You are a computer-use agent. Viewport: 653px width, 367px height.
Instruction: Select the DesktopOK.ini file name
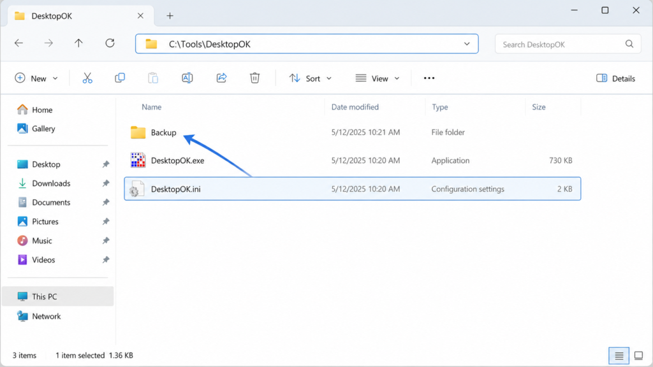pyautogui.click(x=176, y=189)
